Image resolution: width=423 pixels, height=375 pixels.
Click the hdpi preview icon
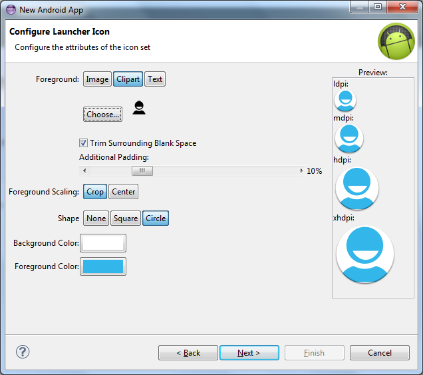point(357,188)
